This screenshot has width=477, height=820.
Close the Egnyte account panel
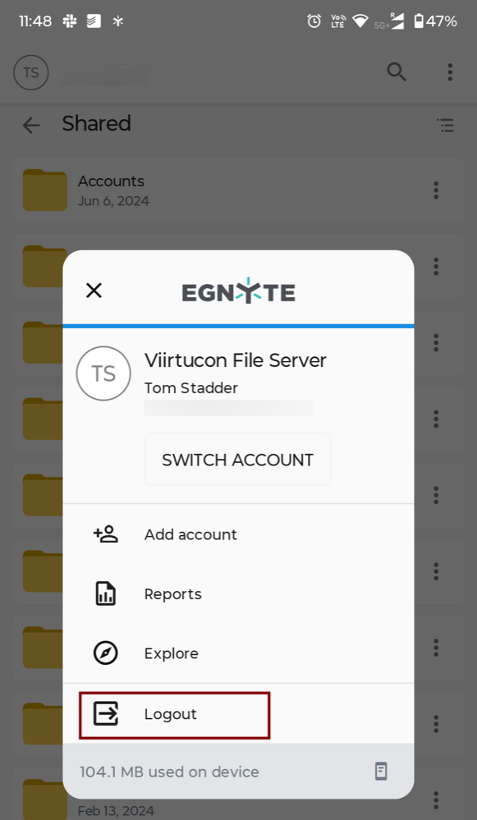click(x=94, y=291)
